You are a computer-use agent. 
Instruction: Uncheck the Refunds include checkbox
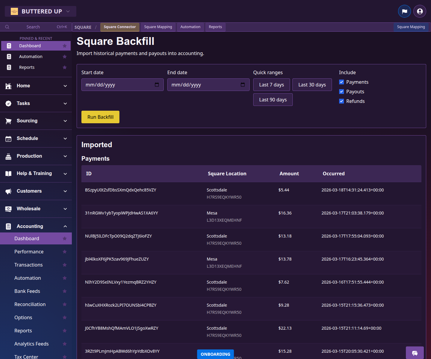[x=342, y=101]
